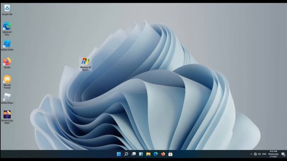Select the Firefox desktop shortcut
Screen dimensions: 287x161
click(x=7, y=63)
